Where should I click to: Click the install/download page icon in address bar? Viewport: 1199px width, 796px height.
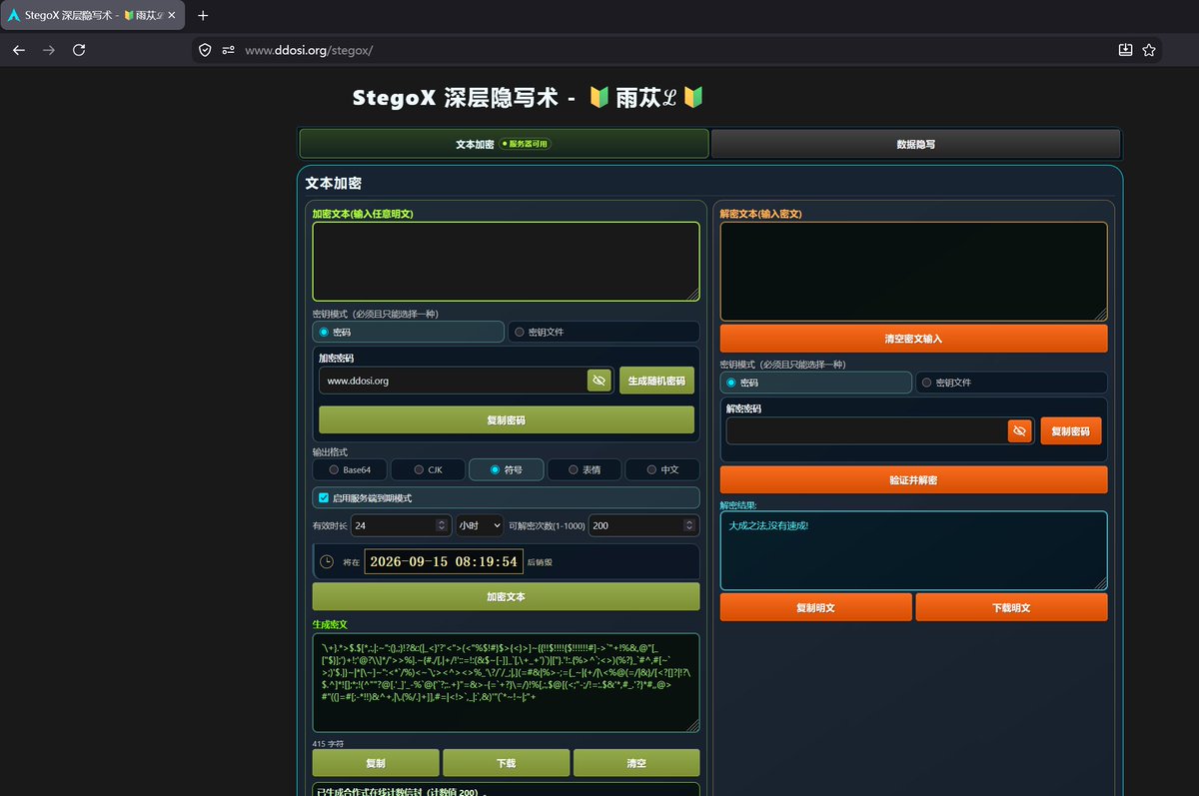[1125, 50]
